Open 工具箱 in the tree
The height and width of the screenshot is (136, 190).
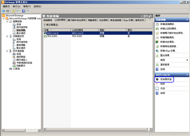click(16, 69)
